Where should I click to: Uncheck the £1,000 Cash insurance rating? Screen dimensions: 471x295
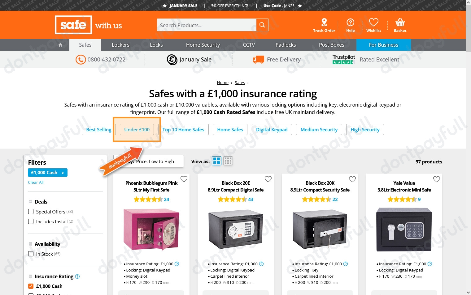(31, 286)
